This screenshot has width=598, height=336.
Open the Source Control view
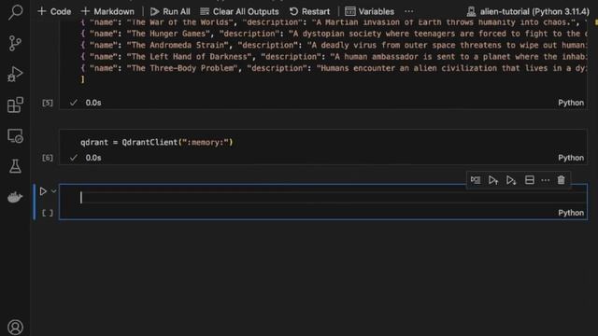(x=15, y=44)
